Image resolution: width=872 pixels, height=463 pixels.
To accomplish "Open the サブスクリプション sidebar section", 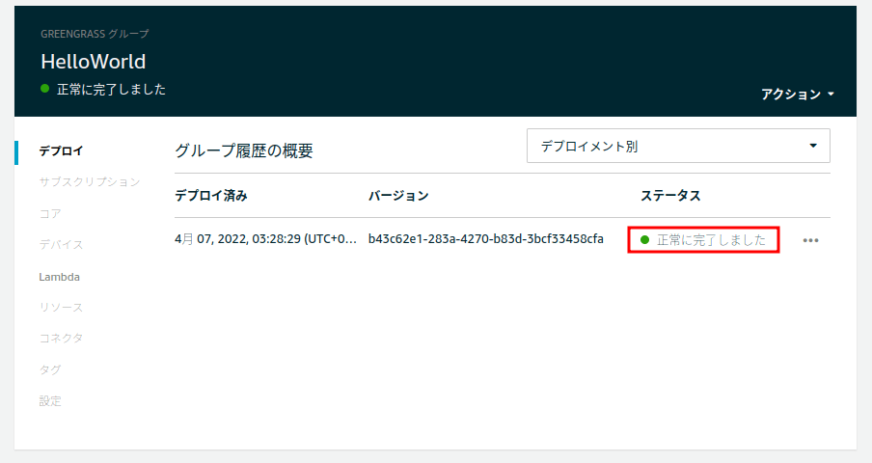I will click(x=90, y=181).
